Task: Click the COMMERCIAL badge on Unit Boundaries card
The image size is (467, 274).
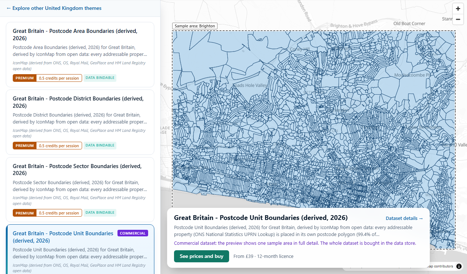Action: pos(133,233)
